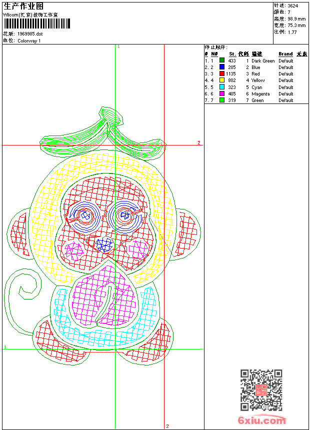Click the 'N#' column header

click(214, 54)
